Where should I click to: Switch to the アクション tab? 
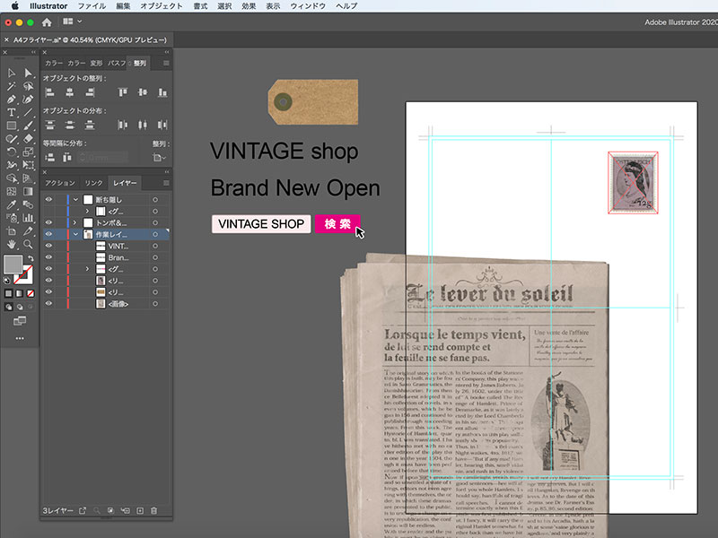pos(60,183)
